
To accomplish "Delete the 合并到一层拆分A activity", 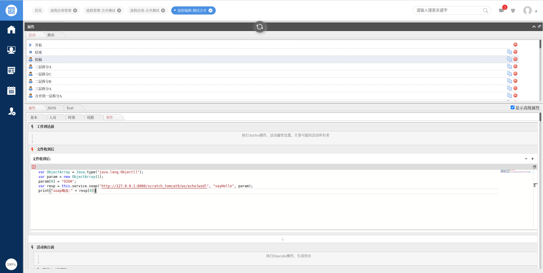I will pos(515,95).
